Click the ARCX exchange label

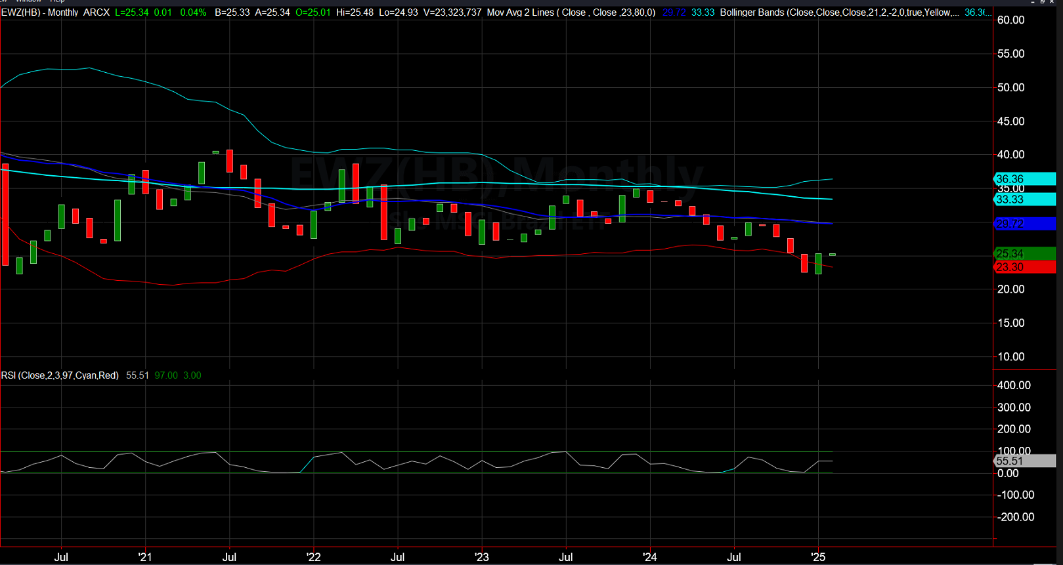coord(97,12)
